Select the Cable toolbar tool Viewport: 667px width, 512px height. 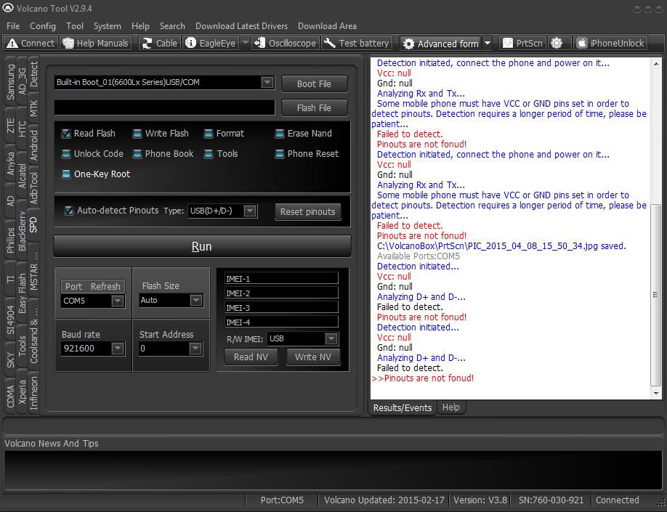[160, 44]
